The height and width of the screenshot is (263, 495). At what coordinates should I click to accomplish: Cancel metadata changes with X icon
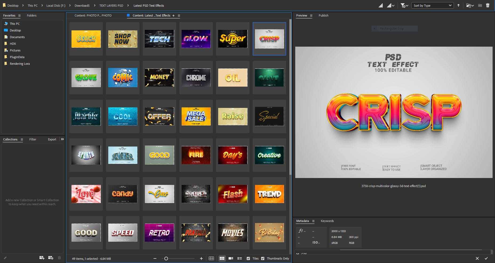477,258
